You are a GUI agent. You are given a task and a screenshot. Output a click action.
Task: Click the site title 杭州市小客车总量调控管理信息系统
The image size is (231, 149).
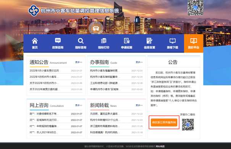80,11
